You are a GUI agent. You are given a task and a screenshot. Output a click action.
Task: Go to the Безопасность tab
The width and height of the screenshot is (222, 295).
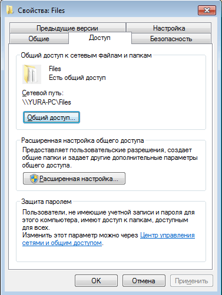click(x=171, y=39)
